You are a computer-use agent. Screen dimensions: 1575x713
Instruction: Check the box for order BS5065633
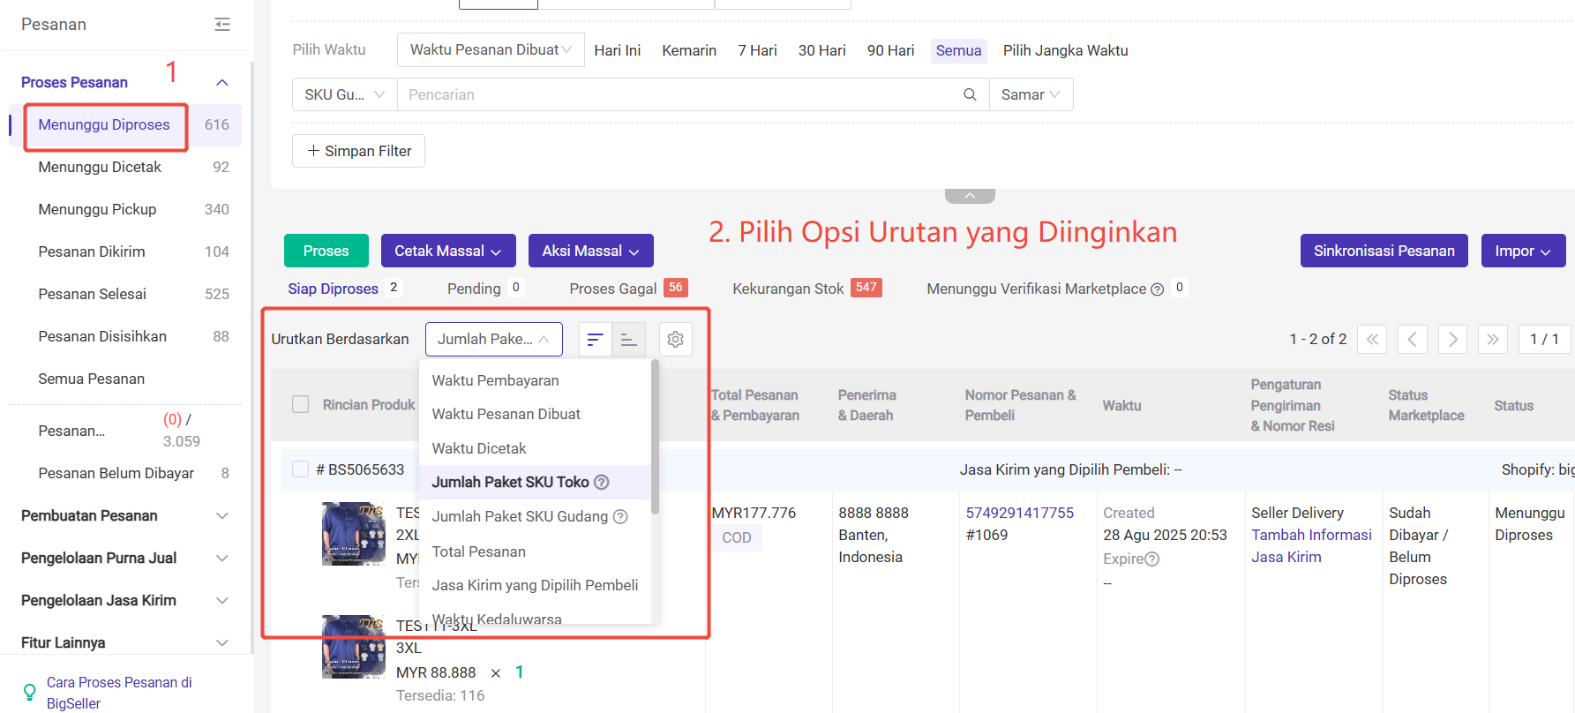click(301, 469)
